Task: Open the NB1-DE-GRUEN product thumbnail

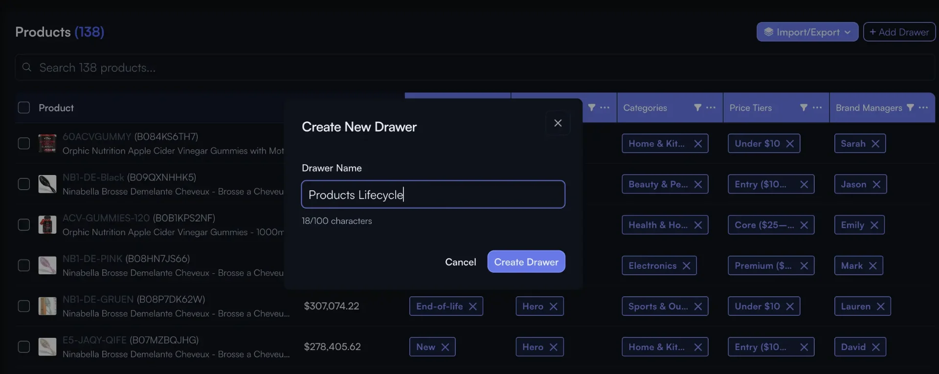Action: click(x=47, y=306)
